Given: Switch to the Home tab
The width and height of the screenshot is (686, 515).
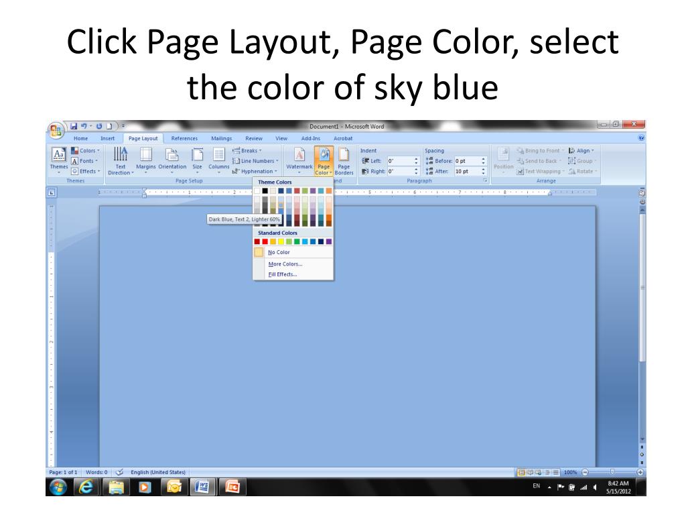Looking at the screenshot, I should click(x=80, y=138).
